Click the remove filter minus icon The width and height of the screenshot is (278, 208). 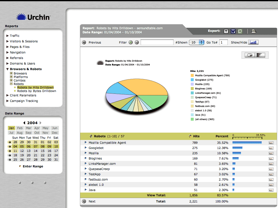click(x=137, y=42)
